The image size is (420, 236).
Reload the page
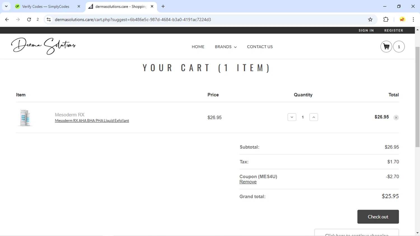[x=29, y=20]
